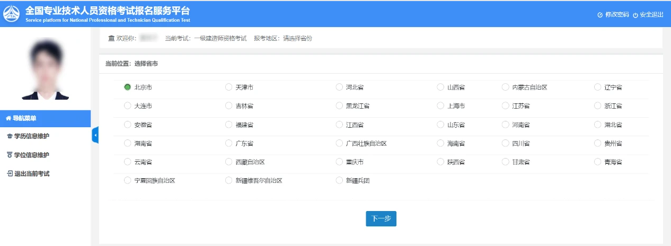
Task: Click the safe exit power icon
Action: [635, 15]
